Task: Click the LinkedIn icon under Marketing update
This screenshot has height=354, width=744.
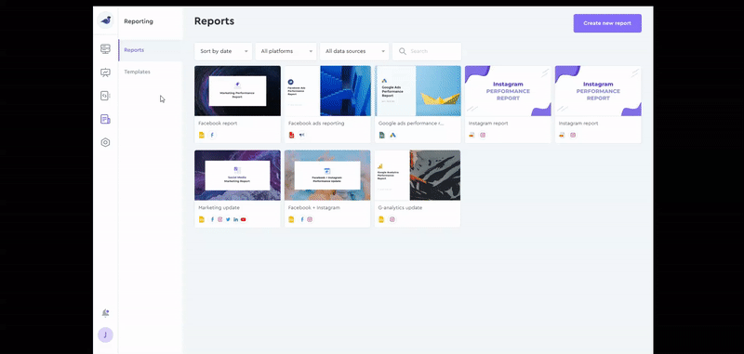Action: pos(236,219)
